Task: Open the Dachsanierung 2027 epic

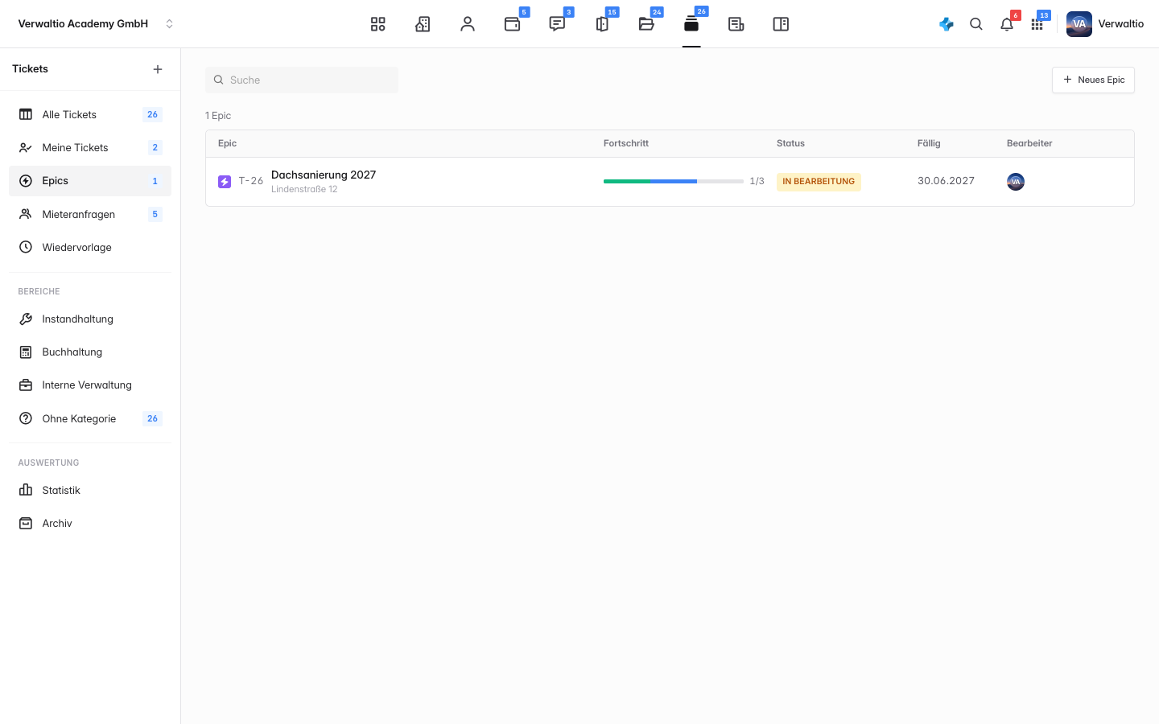Action: click(324, 175)
